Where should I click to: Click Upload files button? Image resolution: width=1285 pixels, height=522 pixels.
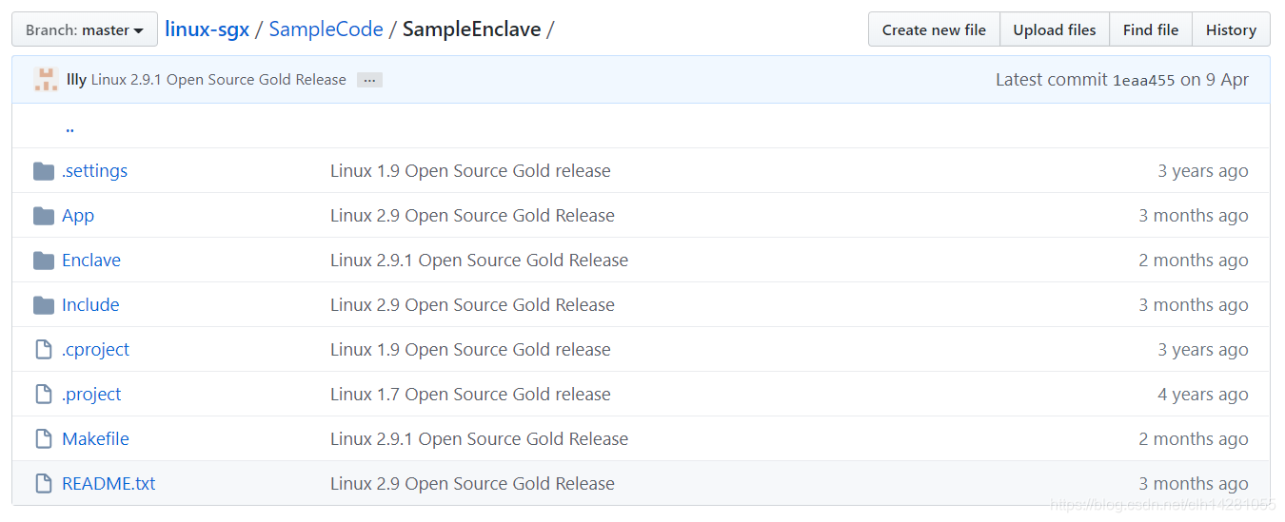tap(1055, 29)
